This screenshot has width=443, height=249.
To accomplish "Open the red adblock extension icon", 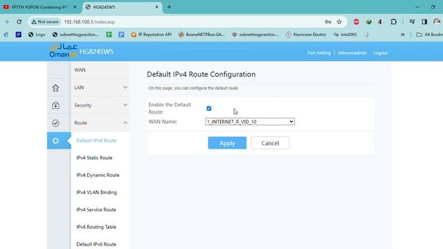I will [x=356, y=21].
